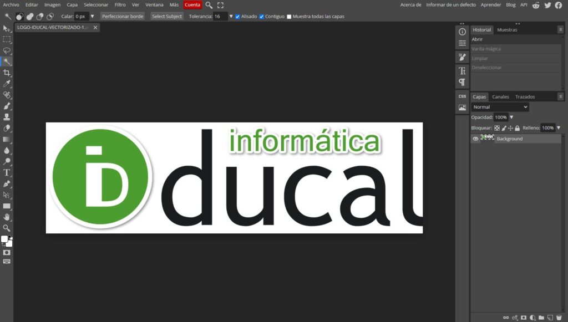
Task: Open the Paragraph panel icon
Action: (x=462, y=82)
